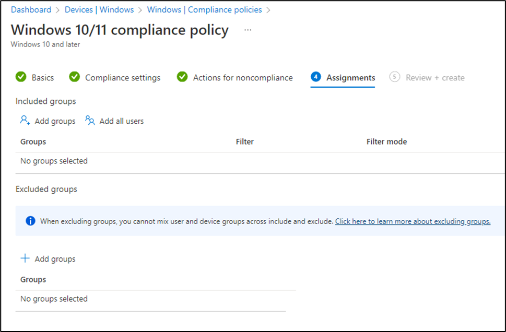Add groups to Included groups
Viewport: 506px width, 332px height.
tap(48, 121)
